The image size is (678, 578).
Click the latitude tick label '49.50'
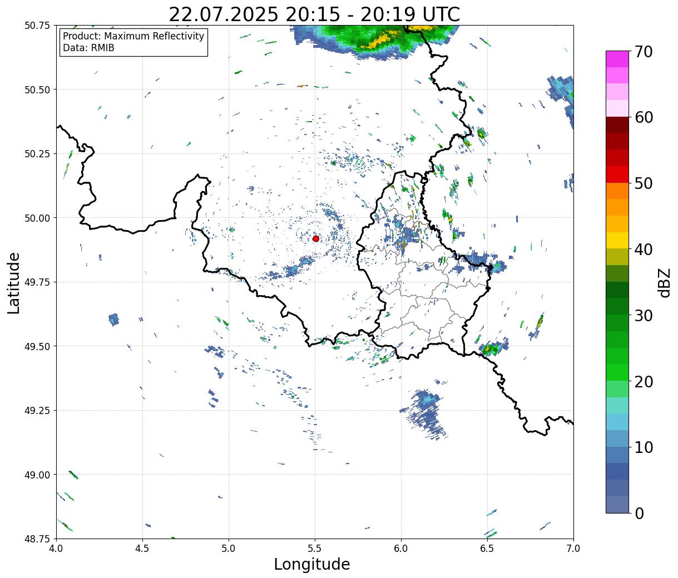tap(37, 346)
